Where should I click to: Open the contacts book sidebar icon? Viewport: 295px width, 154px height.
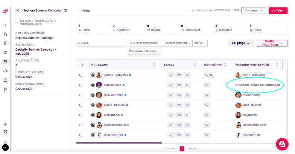(5, 43)
